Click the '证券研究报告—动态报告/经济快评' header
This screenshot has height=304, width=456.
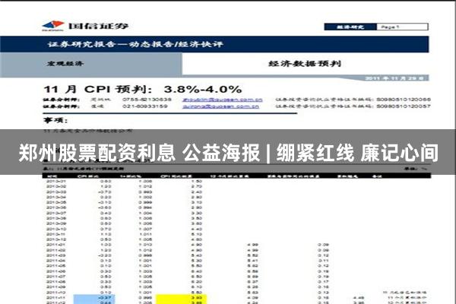coord(135,44)
